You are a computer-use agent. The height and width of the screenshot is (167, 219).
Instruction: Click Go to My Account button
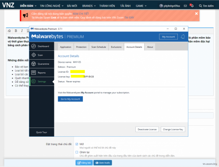(x=70, y=99)
